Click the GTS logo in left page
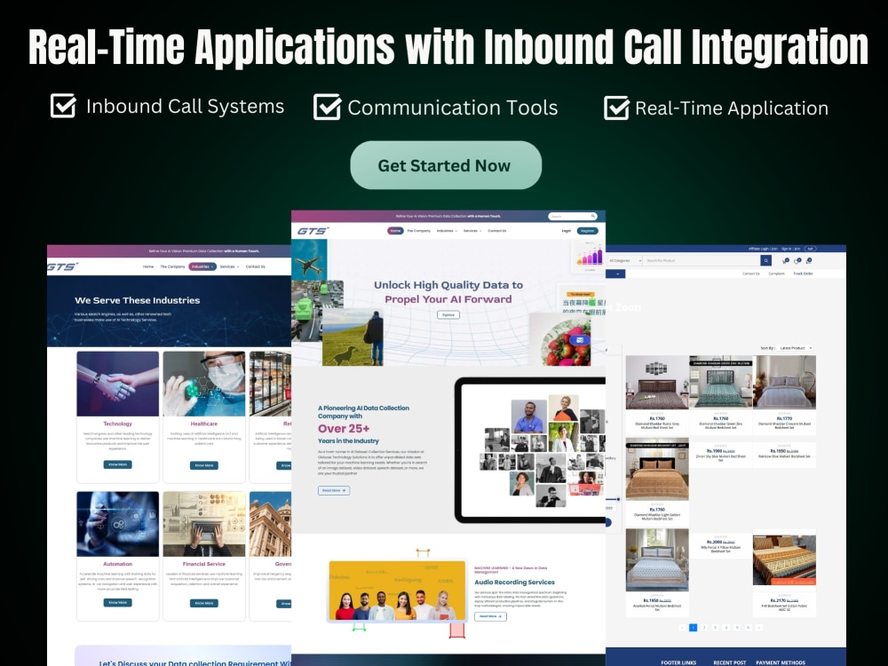The width and height of the screenshot is (888, 666). (x=62, y=266)
